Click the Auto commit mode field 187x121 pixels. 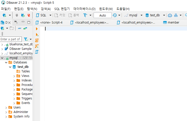[103, 15]
